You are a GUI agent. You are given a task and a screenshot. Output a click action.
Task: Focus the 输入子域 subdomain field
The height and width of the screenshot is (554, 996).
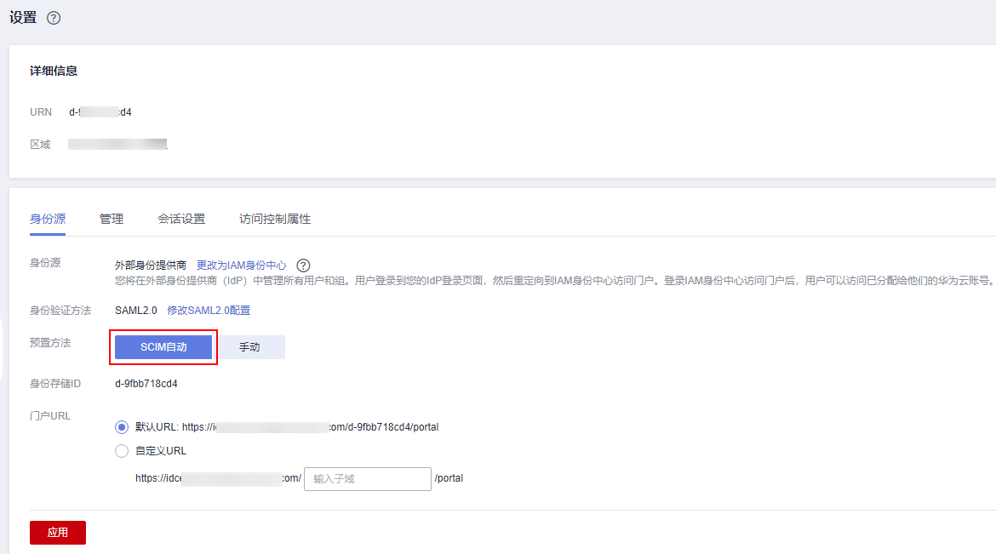[368, 479]
